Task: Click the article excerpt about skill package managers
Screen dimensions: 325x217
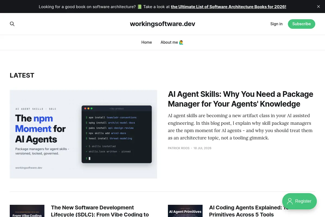Action: pos(240,127)
